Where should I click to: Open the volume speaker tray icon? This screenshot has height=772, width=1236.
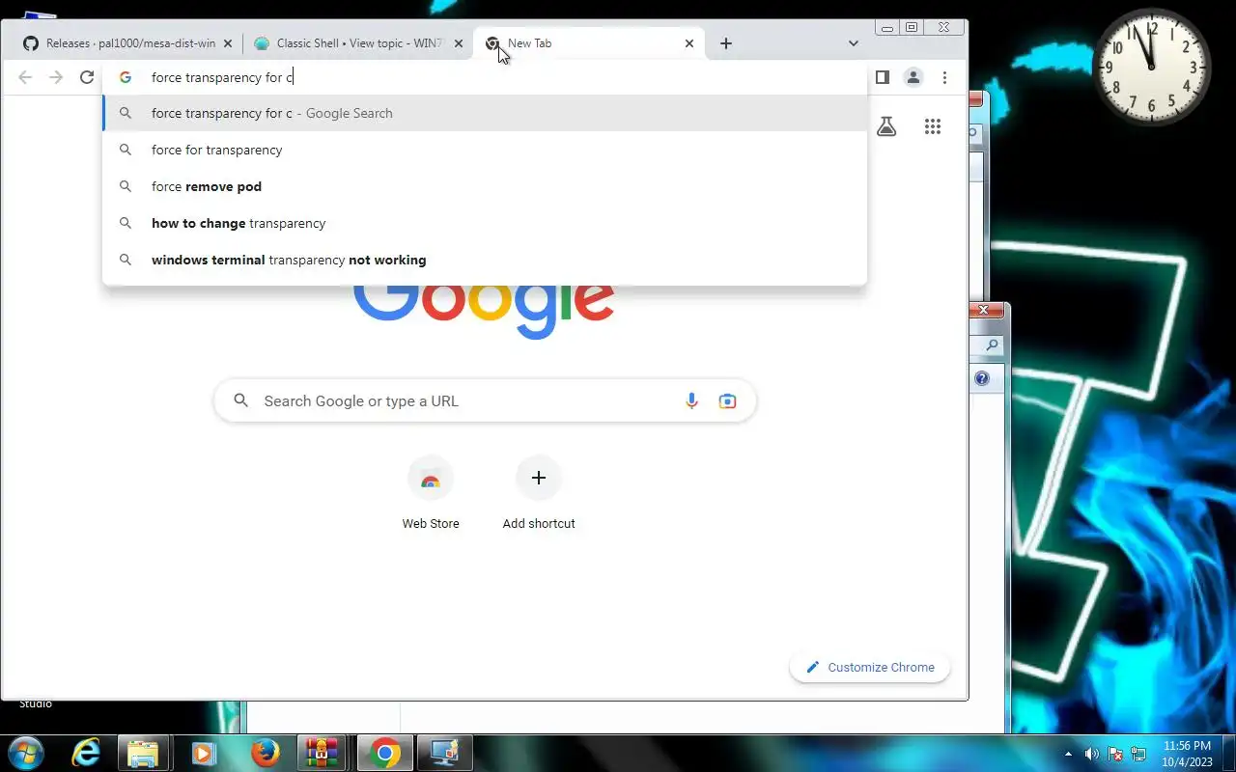(x=1091, y=754)
